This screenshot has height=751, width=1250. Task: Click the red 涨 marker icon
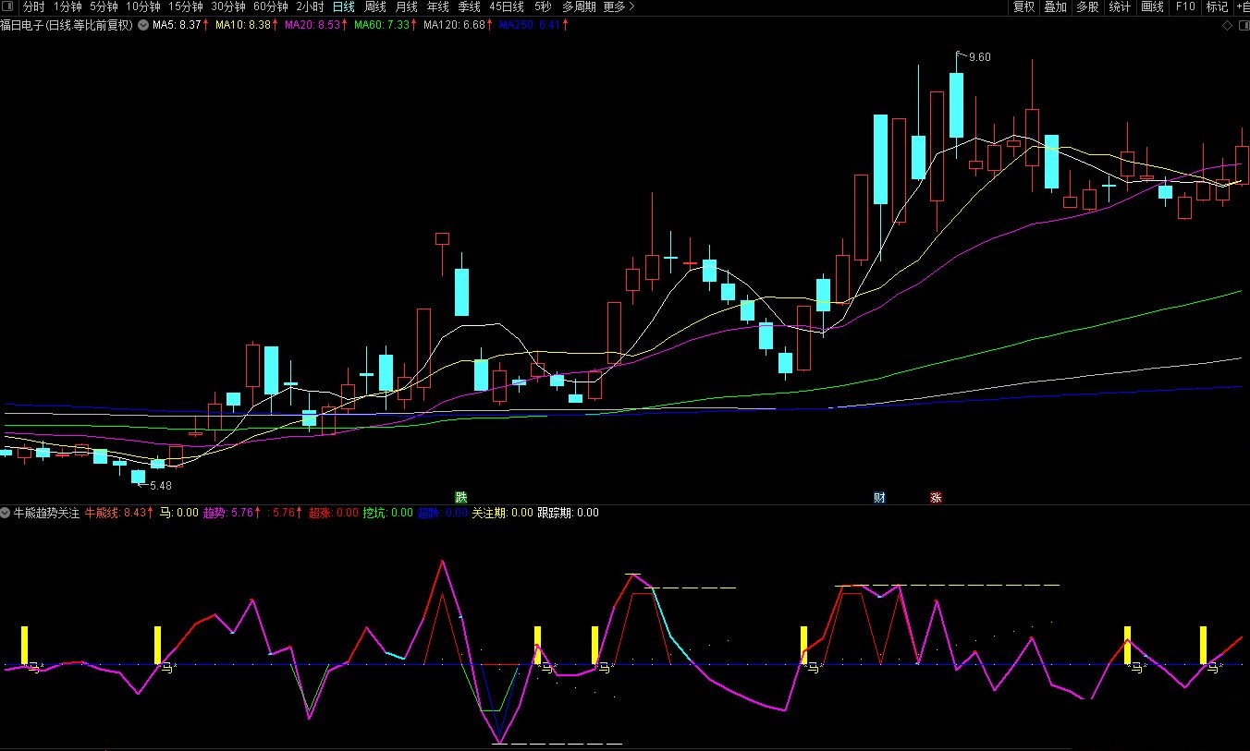click(936, 497)
